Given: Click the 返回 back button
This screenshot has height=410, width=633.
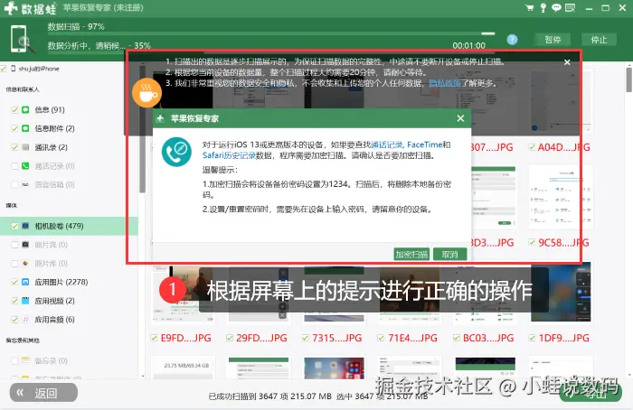Looking at the screenshot, I should coord(43,392).
